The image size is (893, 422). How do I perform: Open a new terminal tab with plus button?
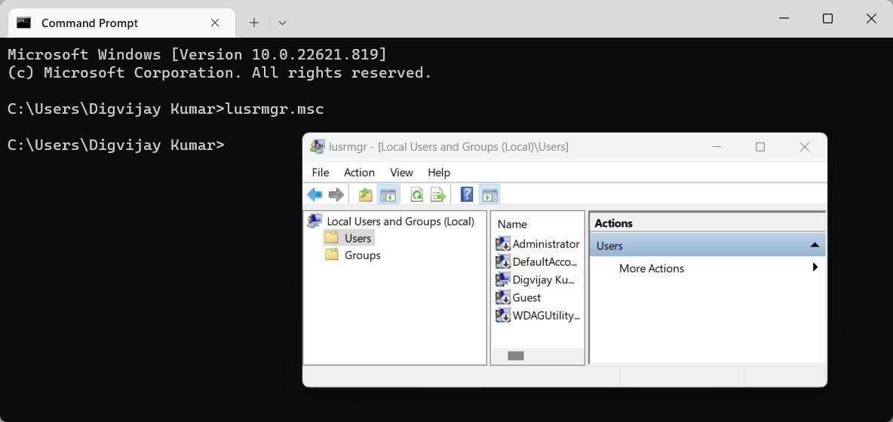point(254,23)
